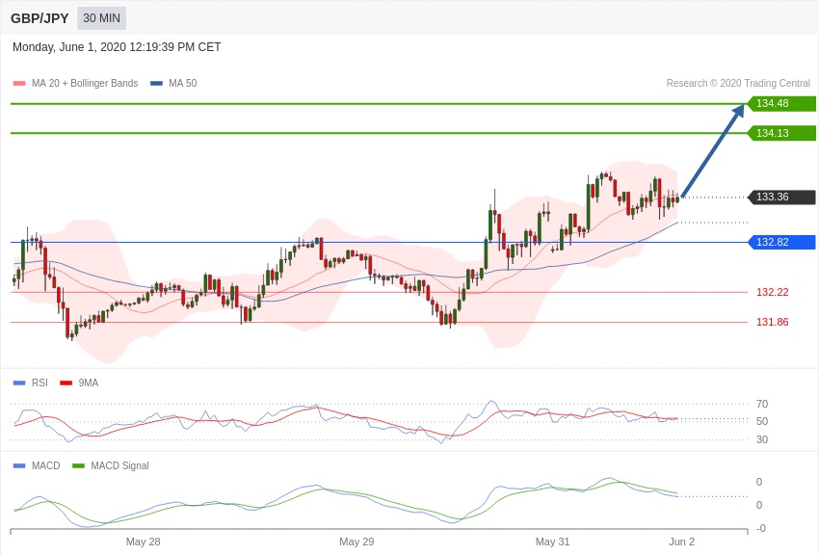Image resolution: width=819 pixels, height=555 pixels.
Task: Click the Jun 2 date axis label
Action: [681, 542]
